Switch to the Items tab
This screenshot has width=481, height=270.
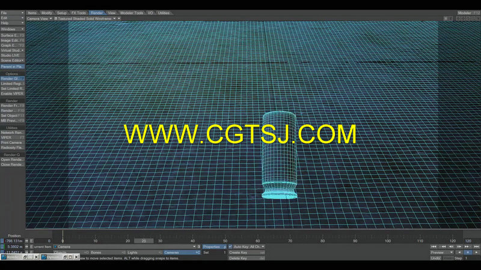(32, 13)
